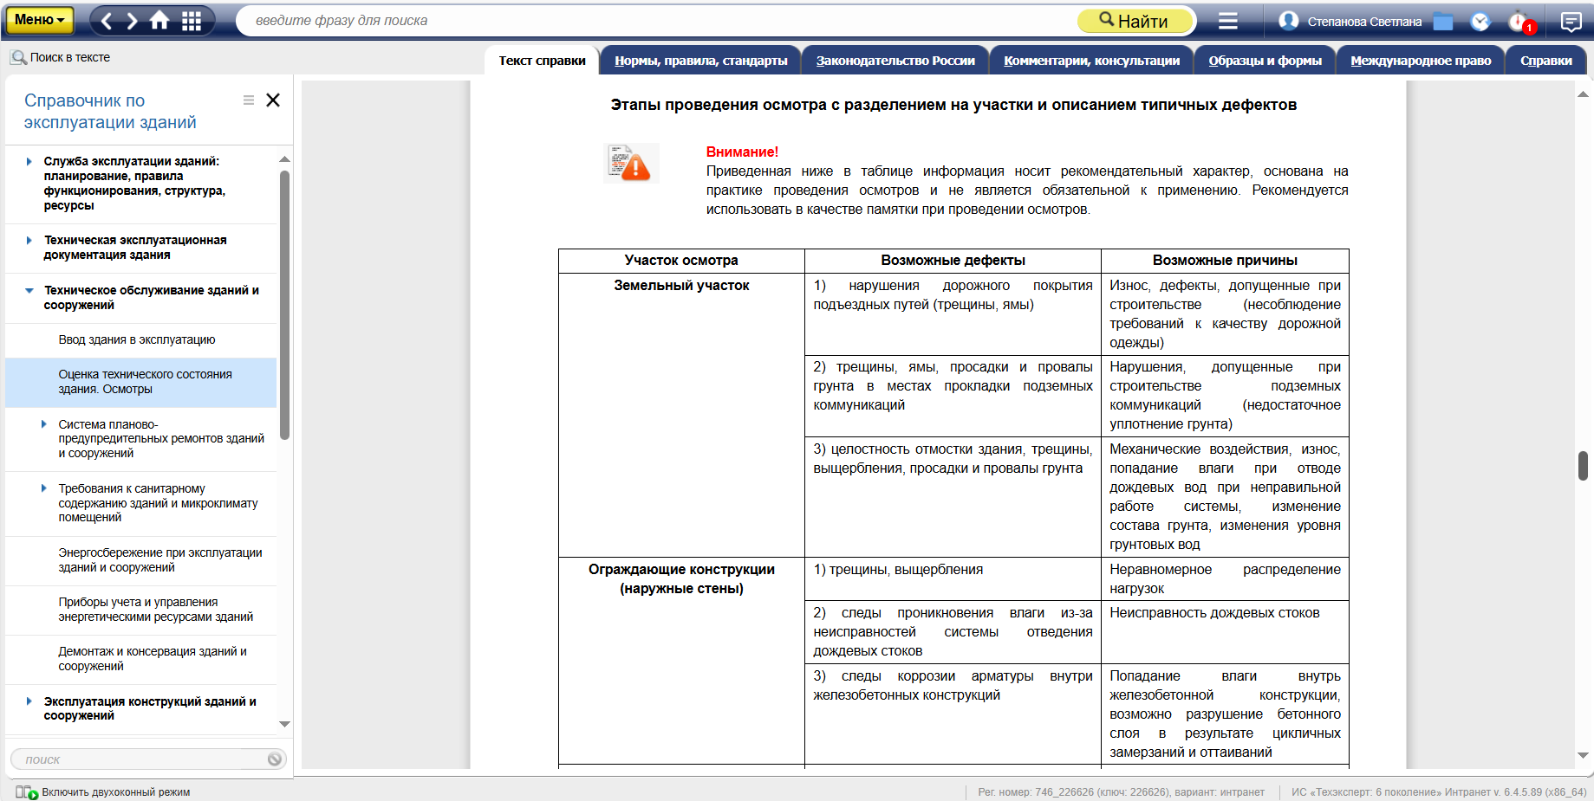Screen dimensions: 1594x801
Task: Expand Эксплуатация конструкций зданий section
Action: point(29,701)
